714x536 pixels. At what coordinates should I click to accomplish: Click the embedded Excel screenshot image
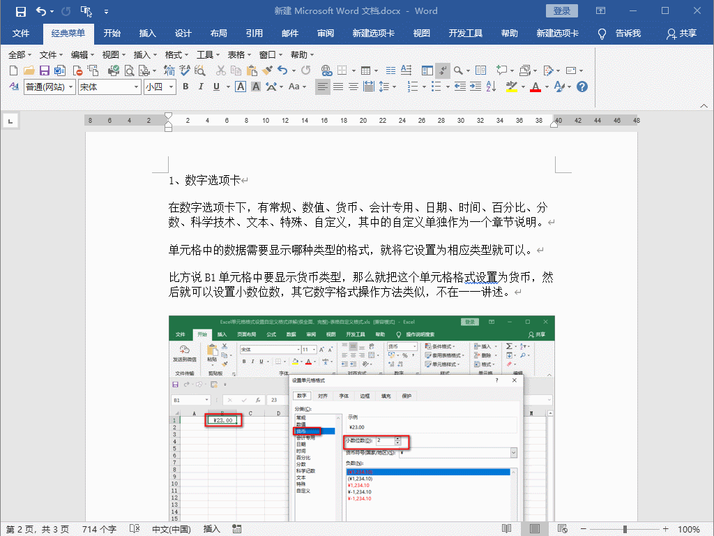pyautogui.click(x=362, y=419)
